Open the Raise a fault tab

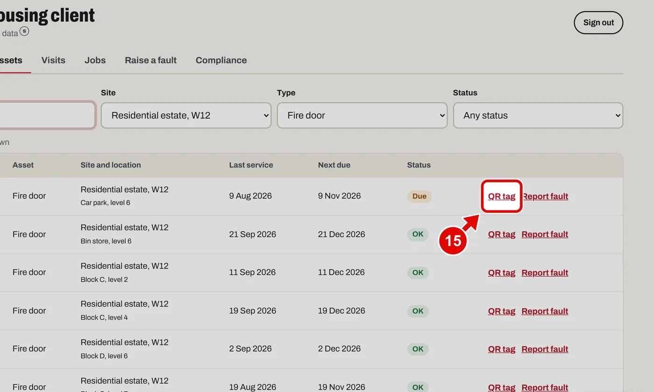150,60
